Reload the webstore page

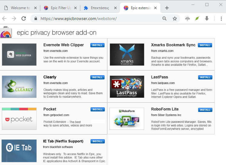(24, 19)
